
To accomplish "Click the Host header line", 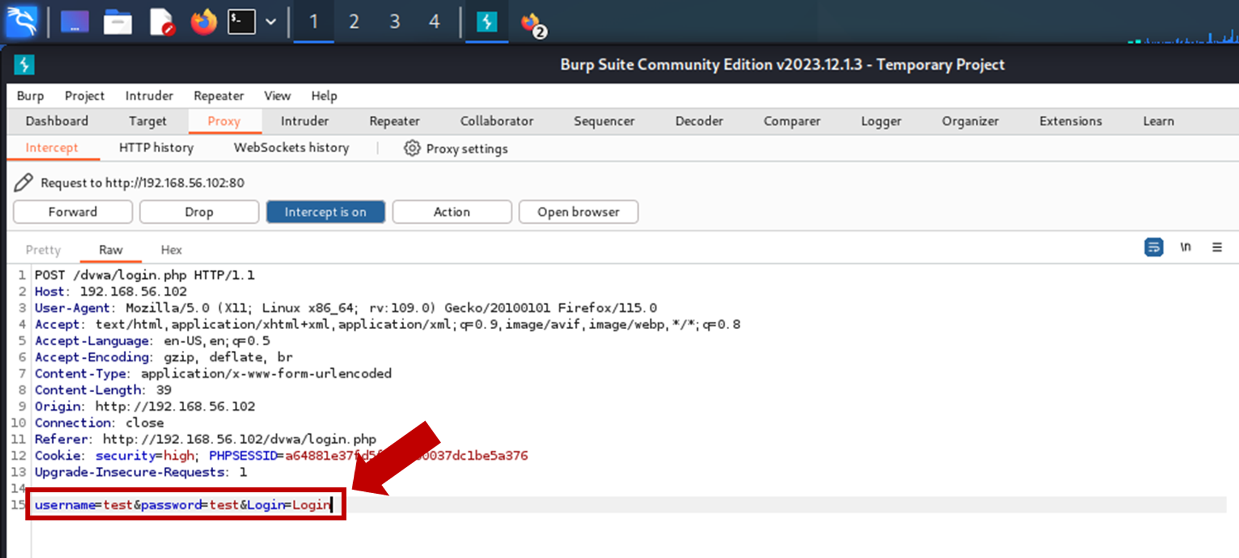I will coord(110,291).
